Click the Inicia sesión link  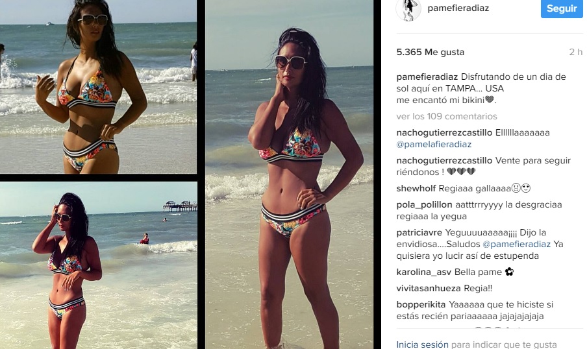point(422,344)
